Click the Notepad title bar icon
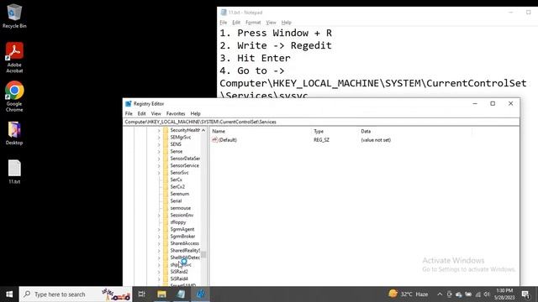Viewport: 538px width, 302px height. tap(224, 13)
